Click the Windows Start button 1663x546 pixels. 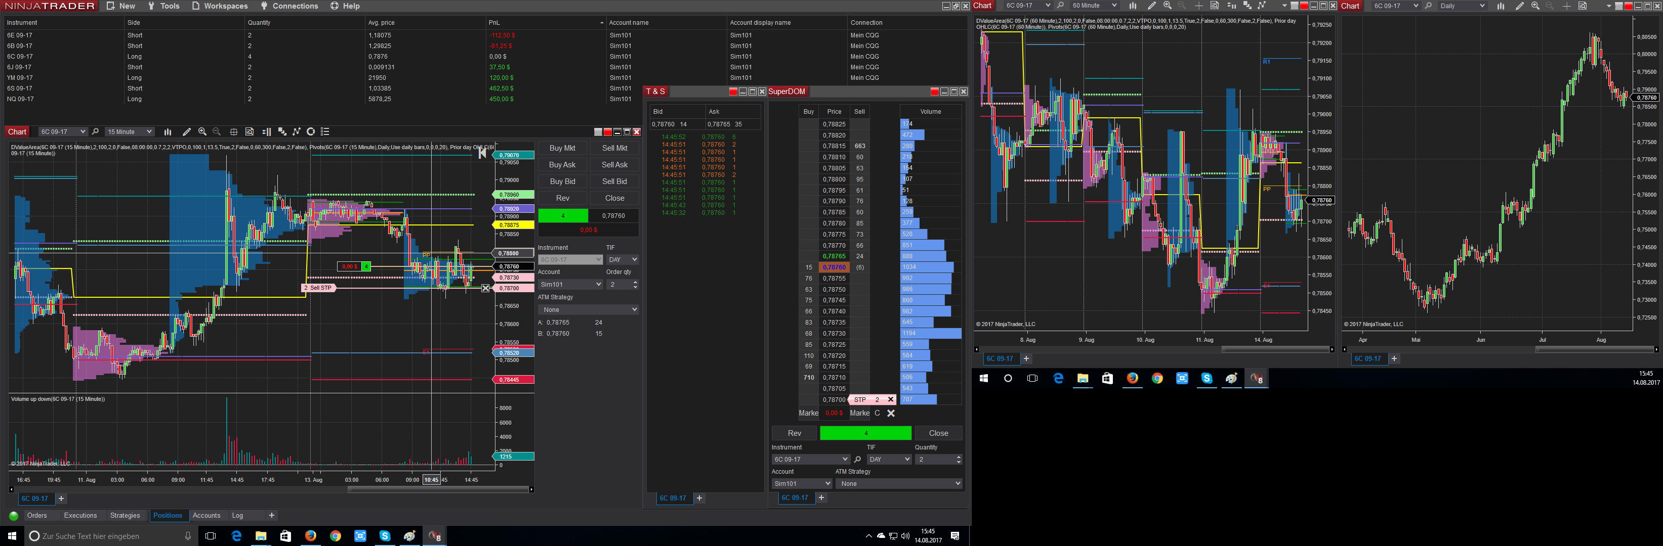click(12, 536)
